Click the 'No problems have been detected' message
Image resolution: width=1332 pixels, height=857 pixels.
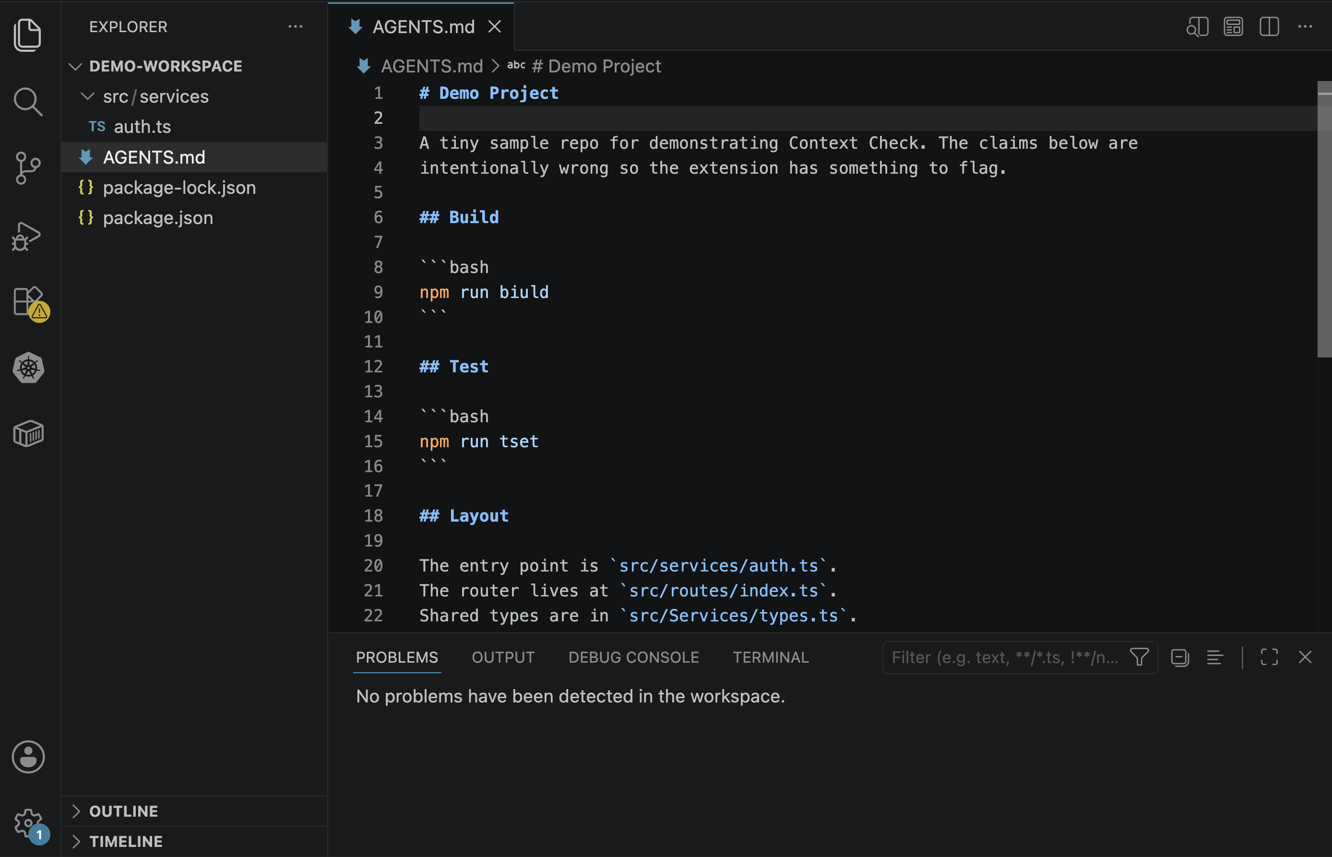click(571, 696)
